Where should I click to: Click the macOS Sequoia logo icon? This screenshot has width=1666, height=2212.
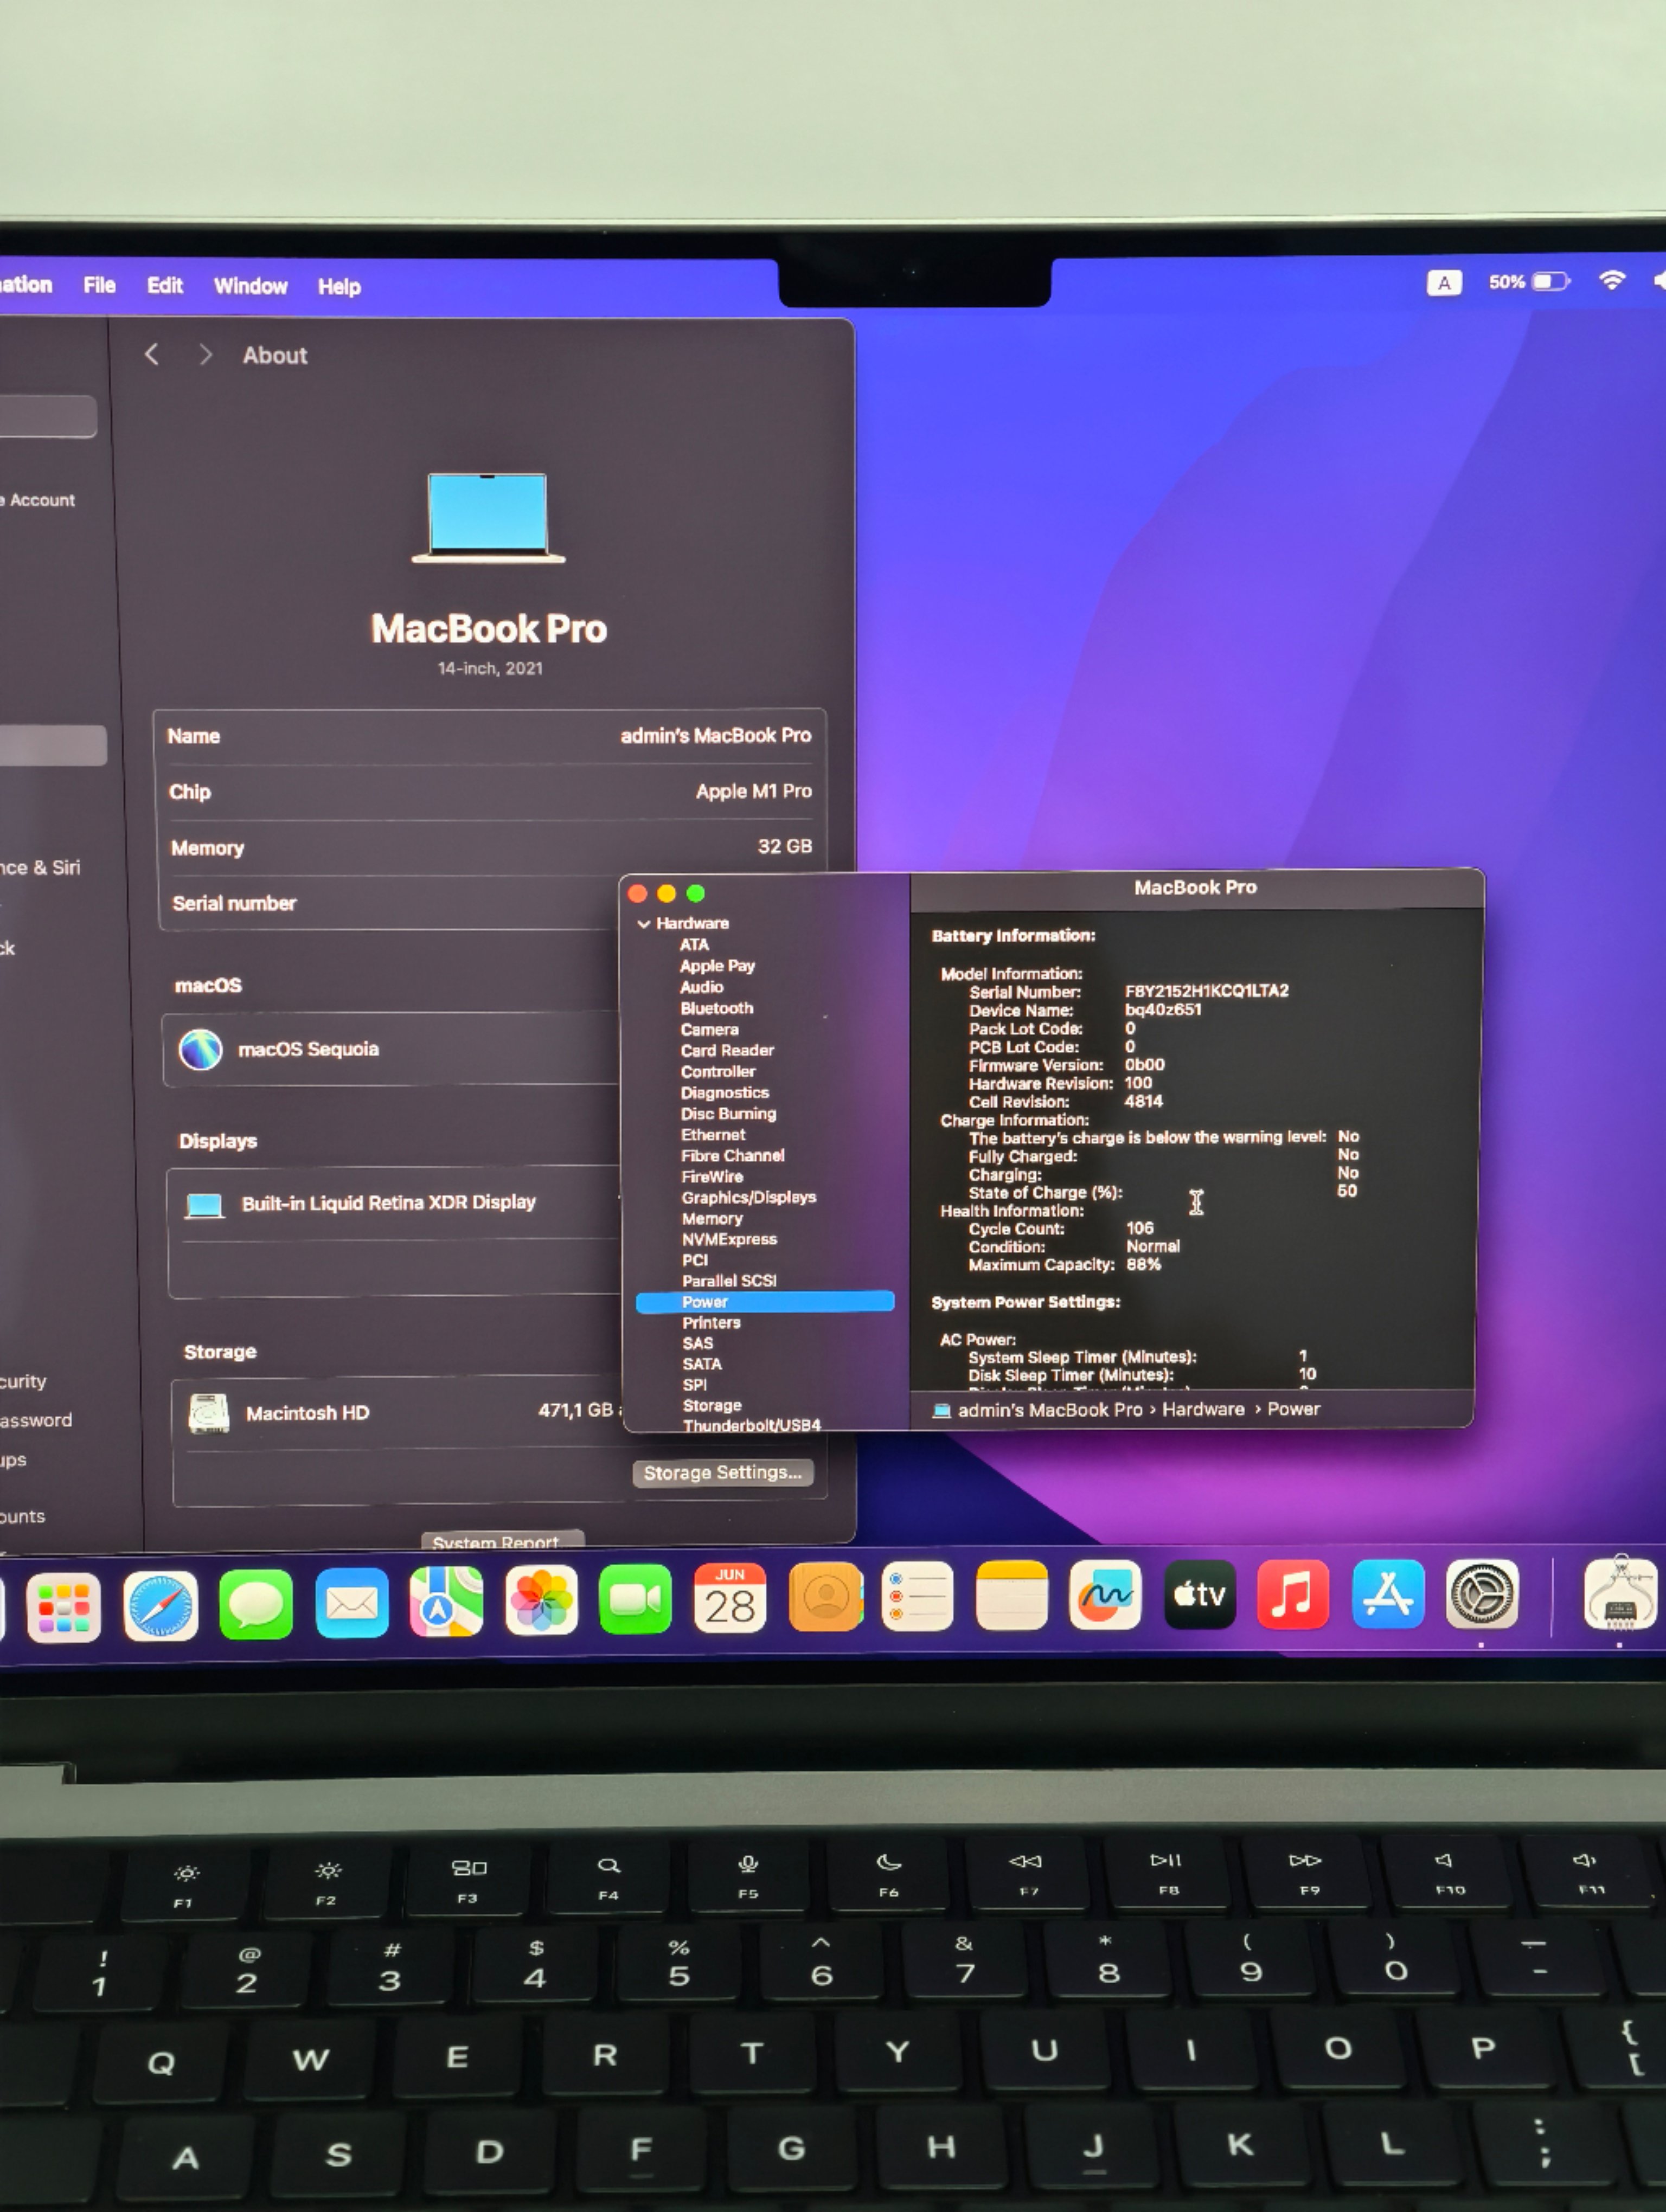point(200,1049)
